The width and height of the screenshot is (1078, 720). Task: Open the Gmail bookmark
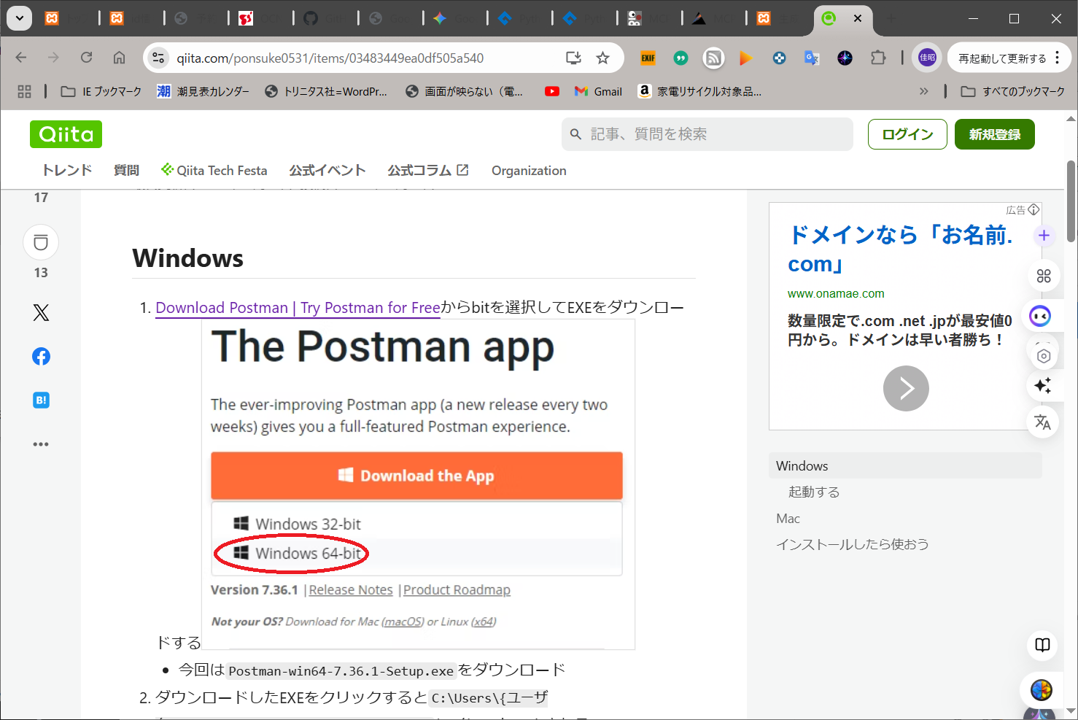[x=598, y=91]
